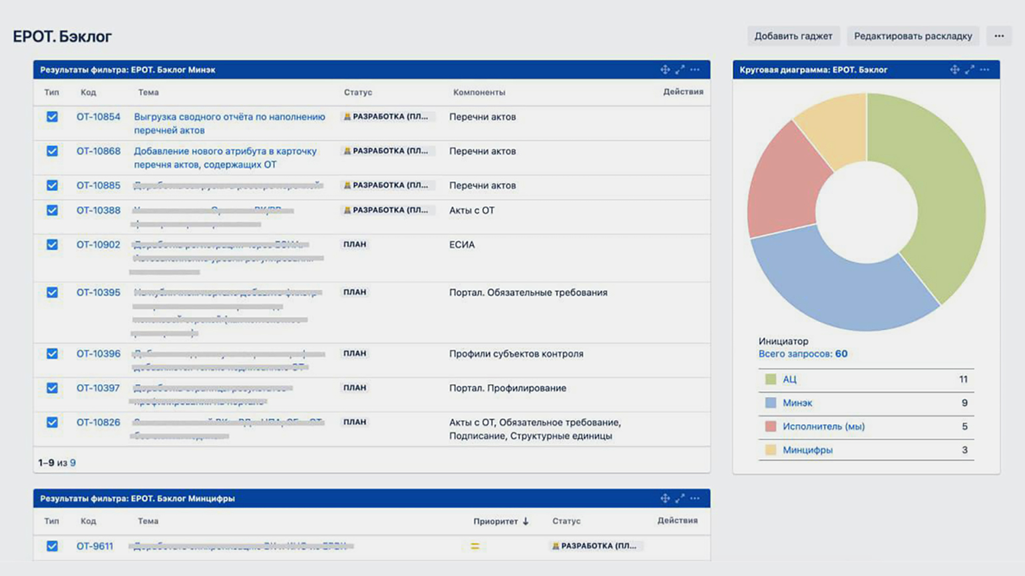1025x576 pixels.
Task: Click medium priority icon for OT-9611
Action: click(475, 546)
